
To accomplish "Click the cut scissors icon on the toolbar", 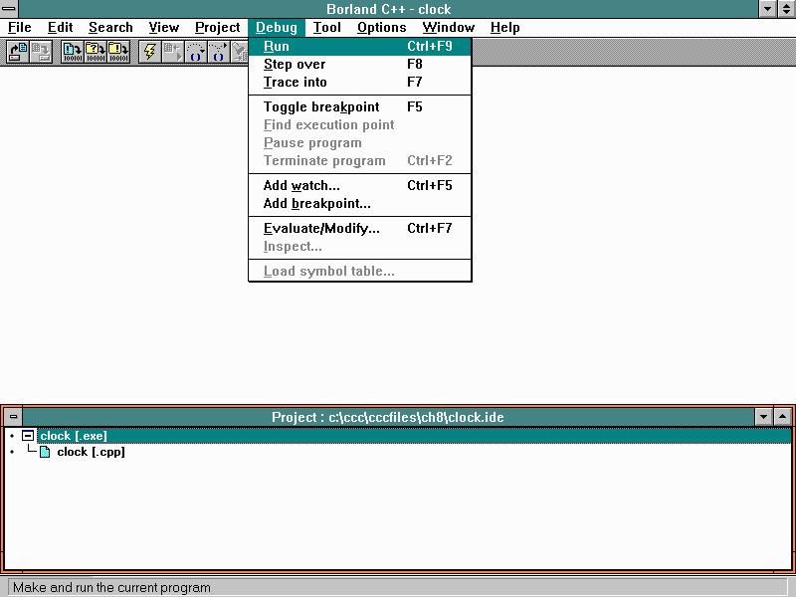I will coord(240,53).
